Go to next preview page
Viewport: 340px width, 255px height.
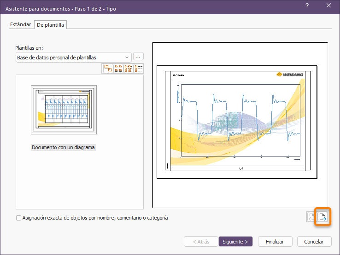pyautogui.click(x=323, y=217)
